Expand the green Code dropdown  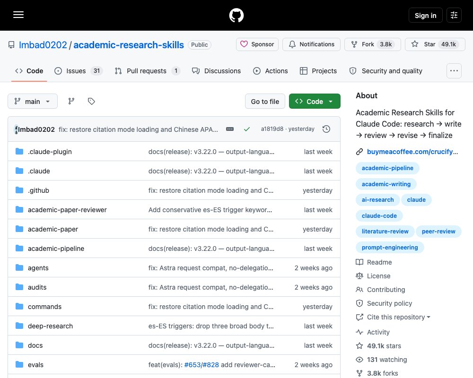click(315, 101)
